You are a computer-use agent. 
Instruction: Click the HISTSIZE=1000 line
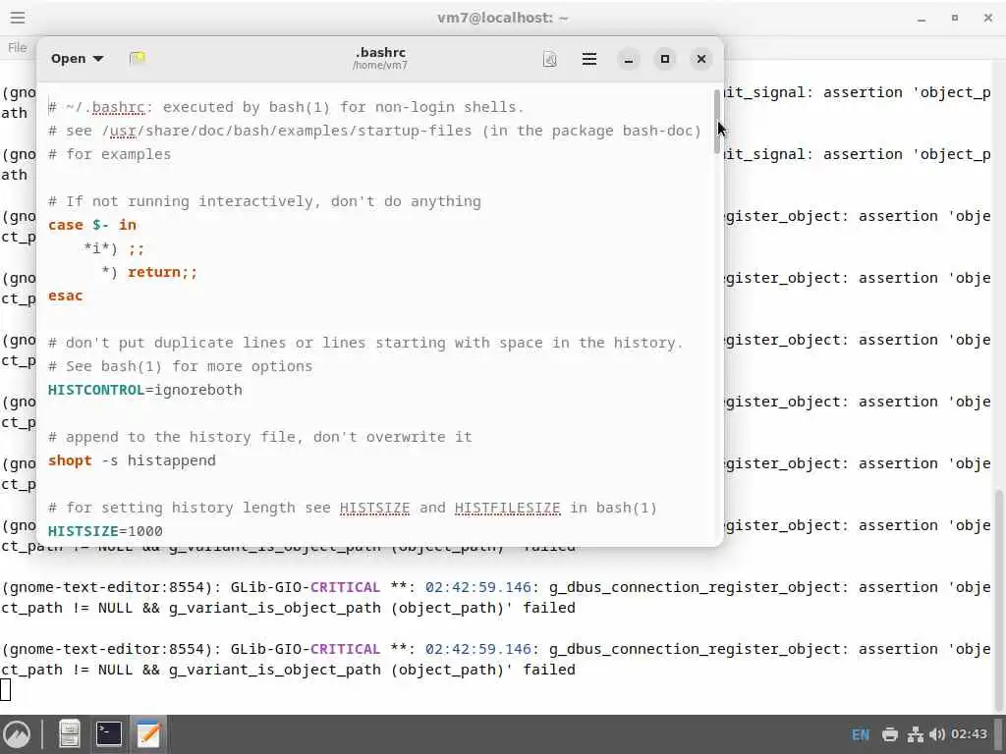click(x=105, y=531)
